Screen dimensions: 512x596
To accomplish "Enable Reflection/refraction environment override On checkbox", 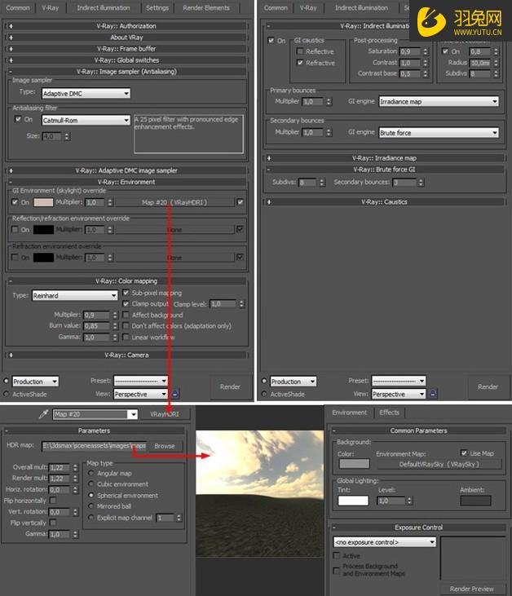I will point(15,229).
